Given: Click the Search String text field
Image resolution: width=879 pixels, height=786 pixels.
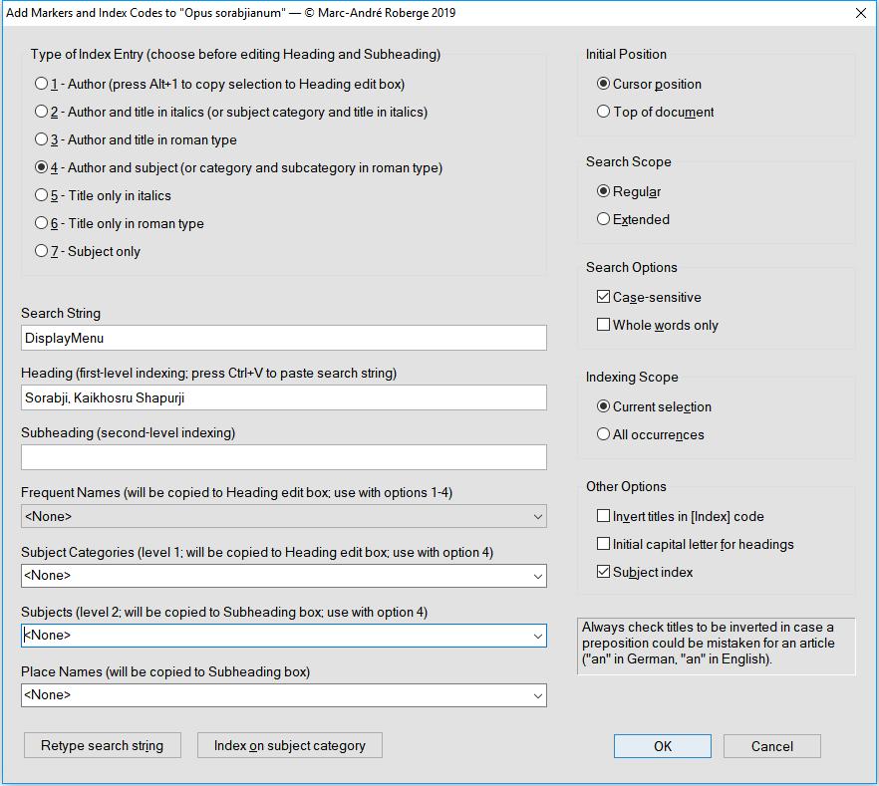Looking at the screenshot, I should [283, 338].
